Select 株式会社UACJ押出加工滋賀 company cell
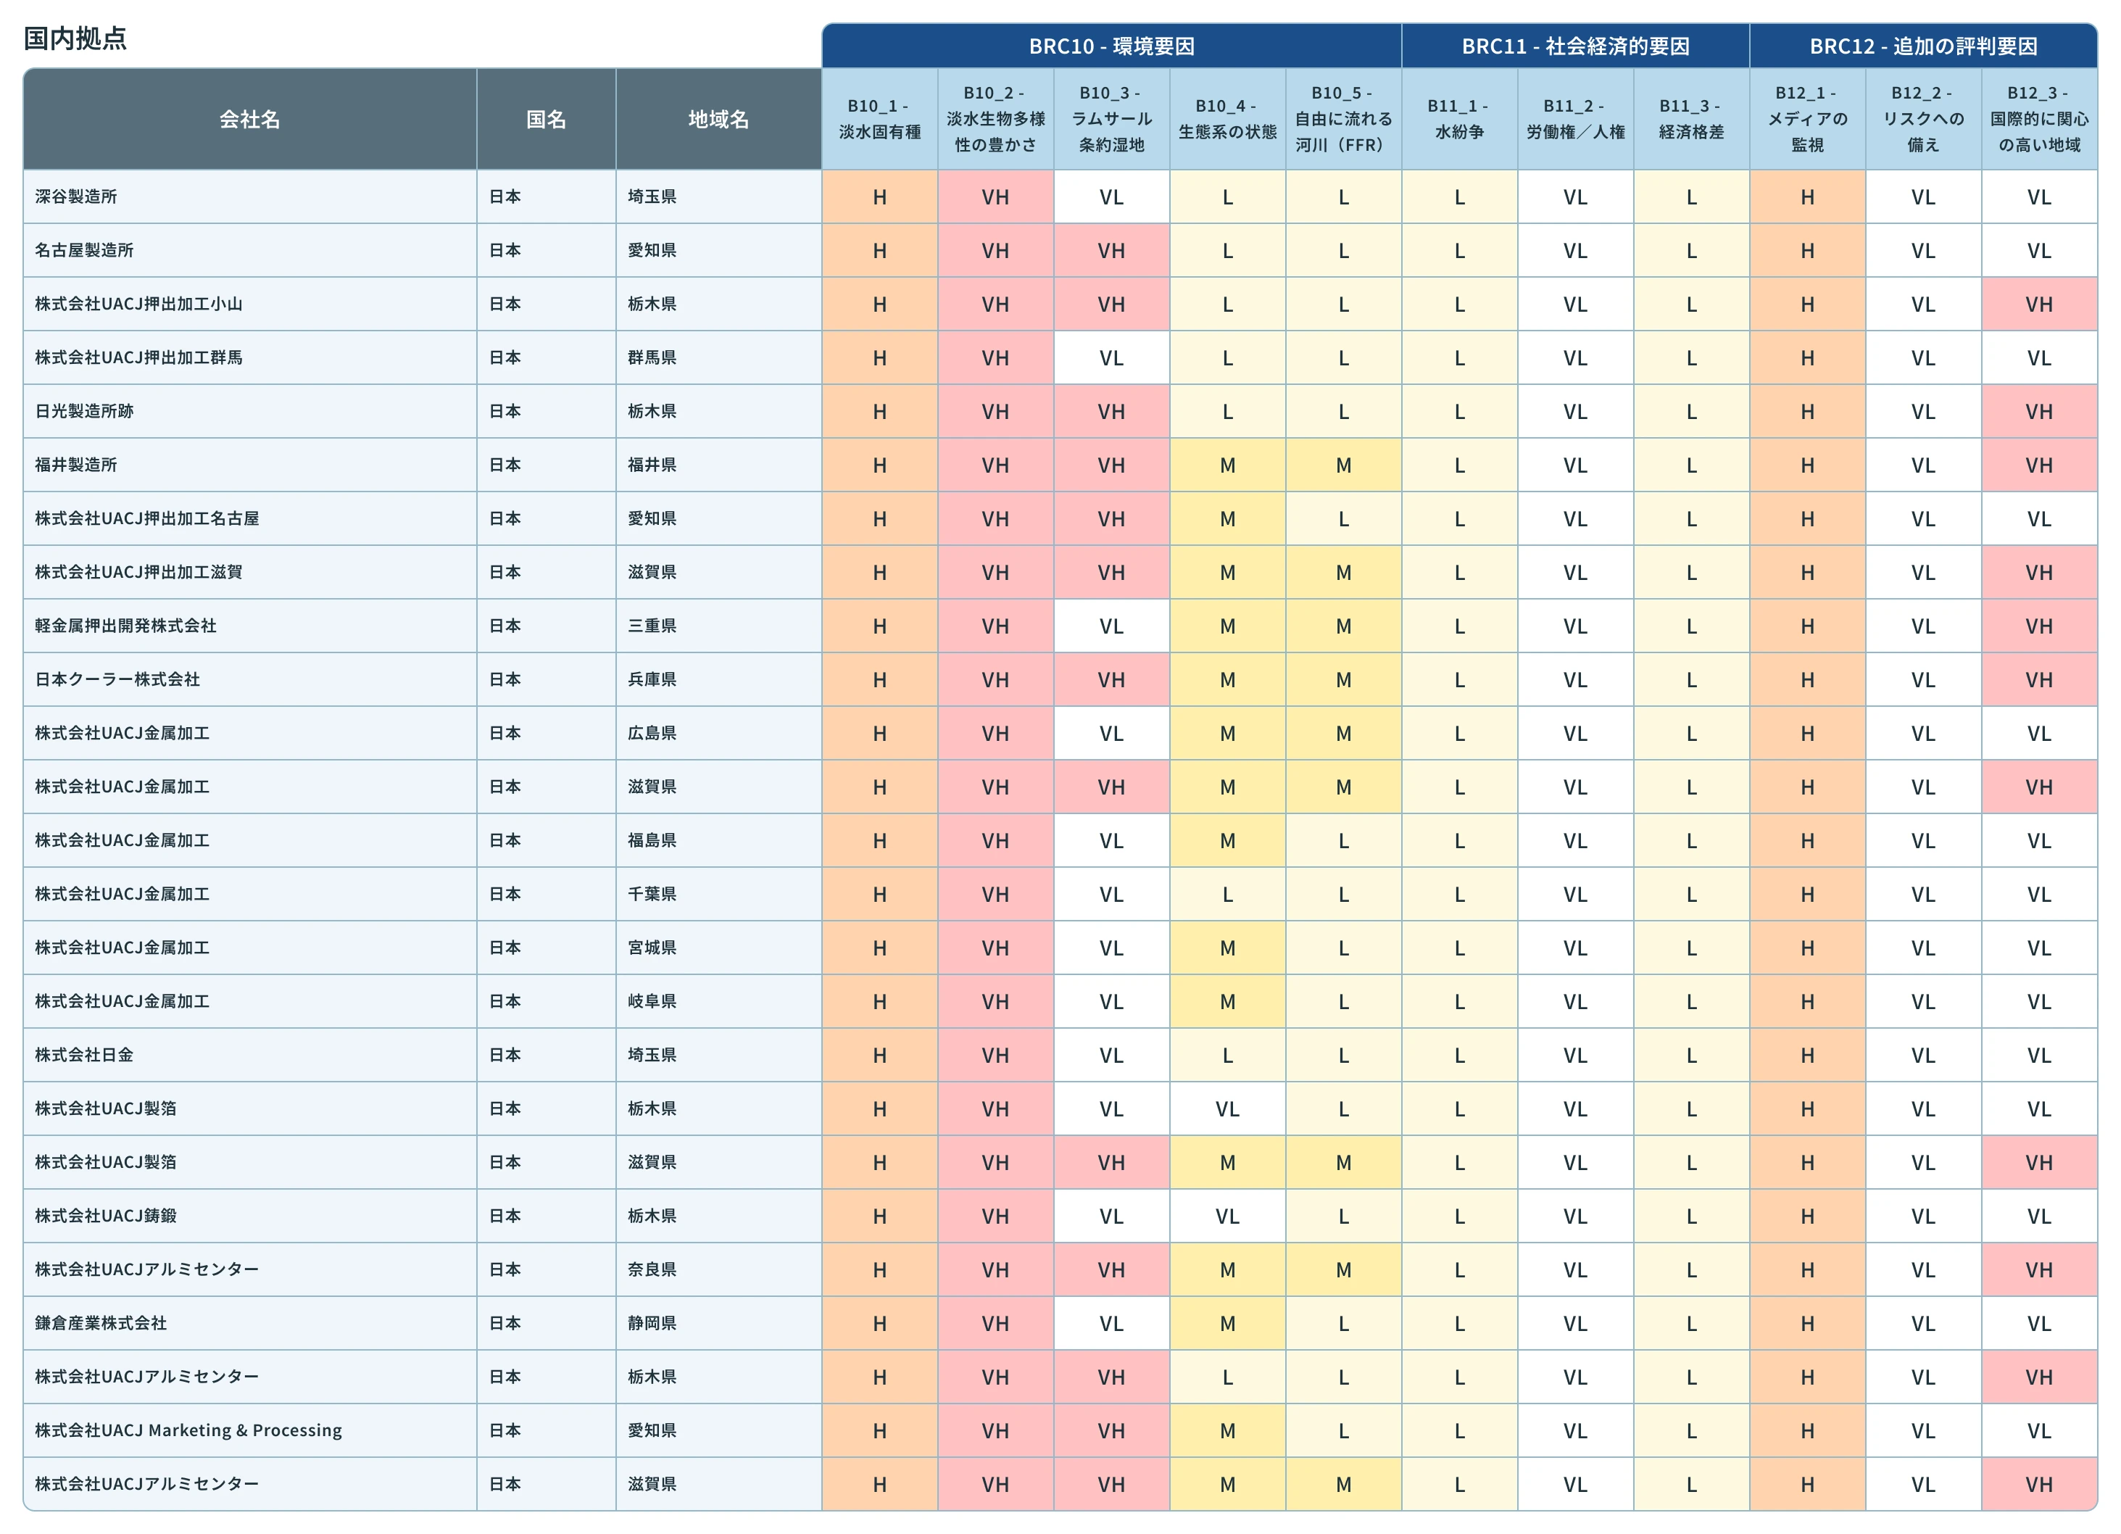 (249, 571)
